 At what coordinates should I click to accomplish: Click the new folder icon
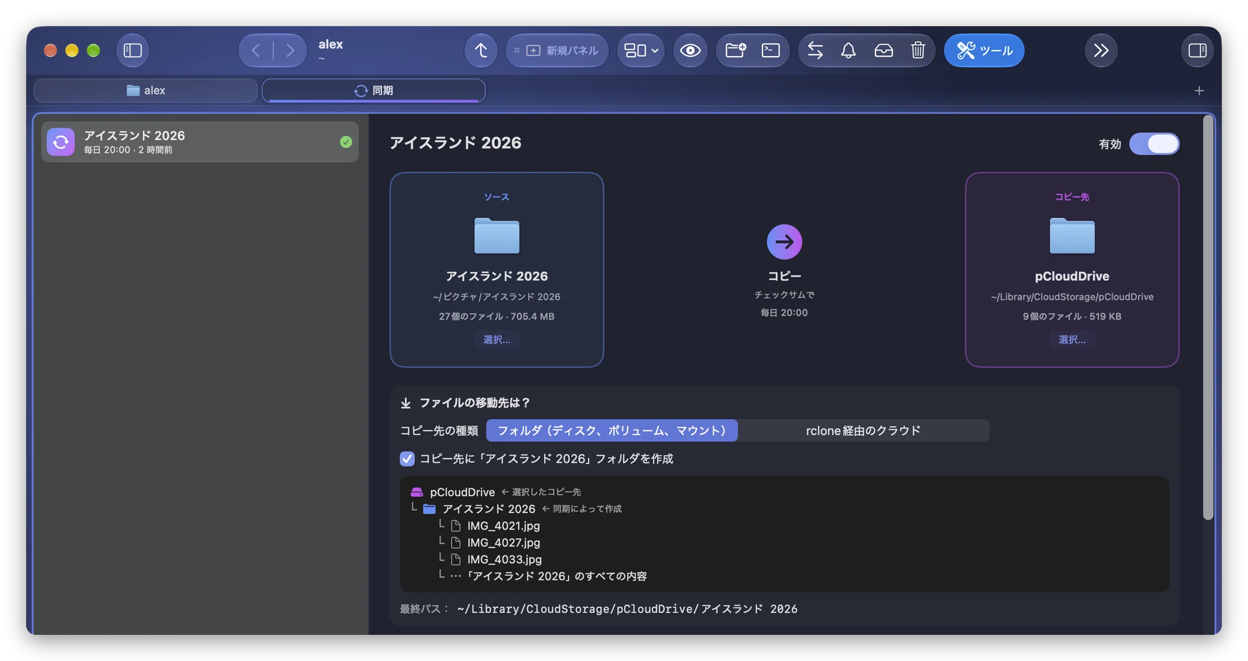pos(736,51)
